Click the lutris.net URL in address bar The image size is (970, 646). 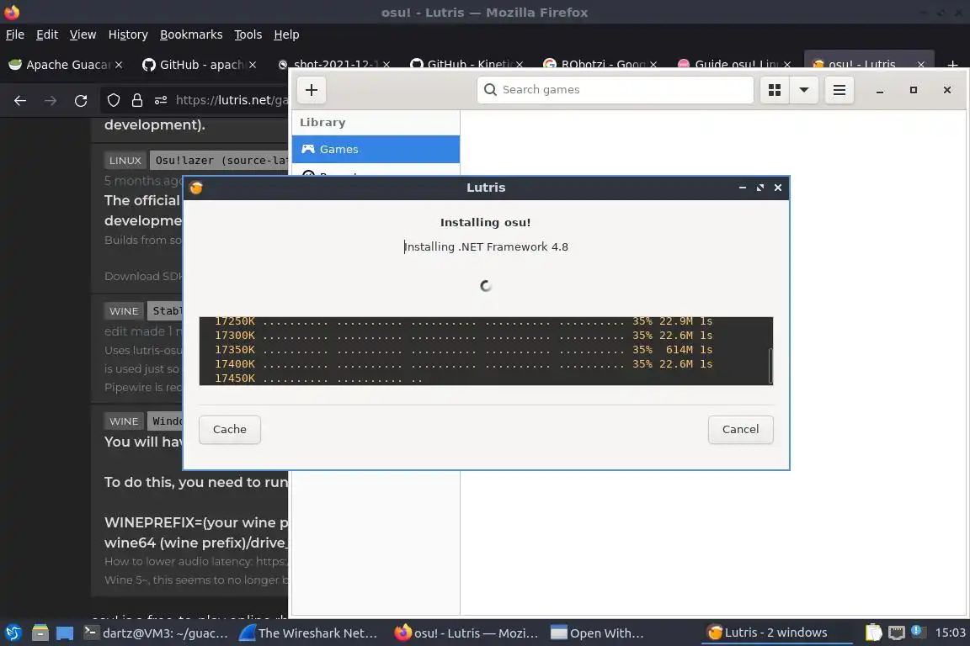coord(232,100)
